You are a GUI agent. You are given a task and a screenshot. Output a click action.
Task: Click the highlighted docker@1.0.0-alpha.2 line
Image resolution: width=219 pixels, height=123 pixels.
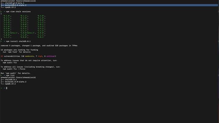point(109,5)
